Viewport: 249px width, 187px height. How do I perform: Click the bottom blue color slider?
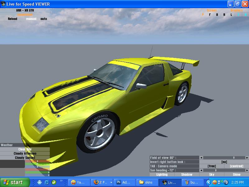point(37,175)
